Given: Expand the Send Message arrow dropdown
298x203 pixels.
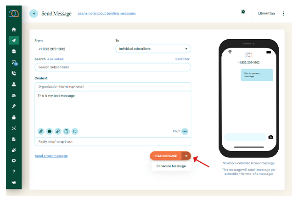Looking at the screenshot, I should coord(186,156).
